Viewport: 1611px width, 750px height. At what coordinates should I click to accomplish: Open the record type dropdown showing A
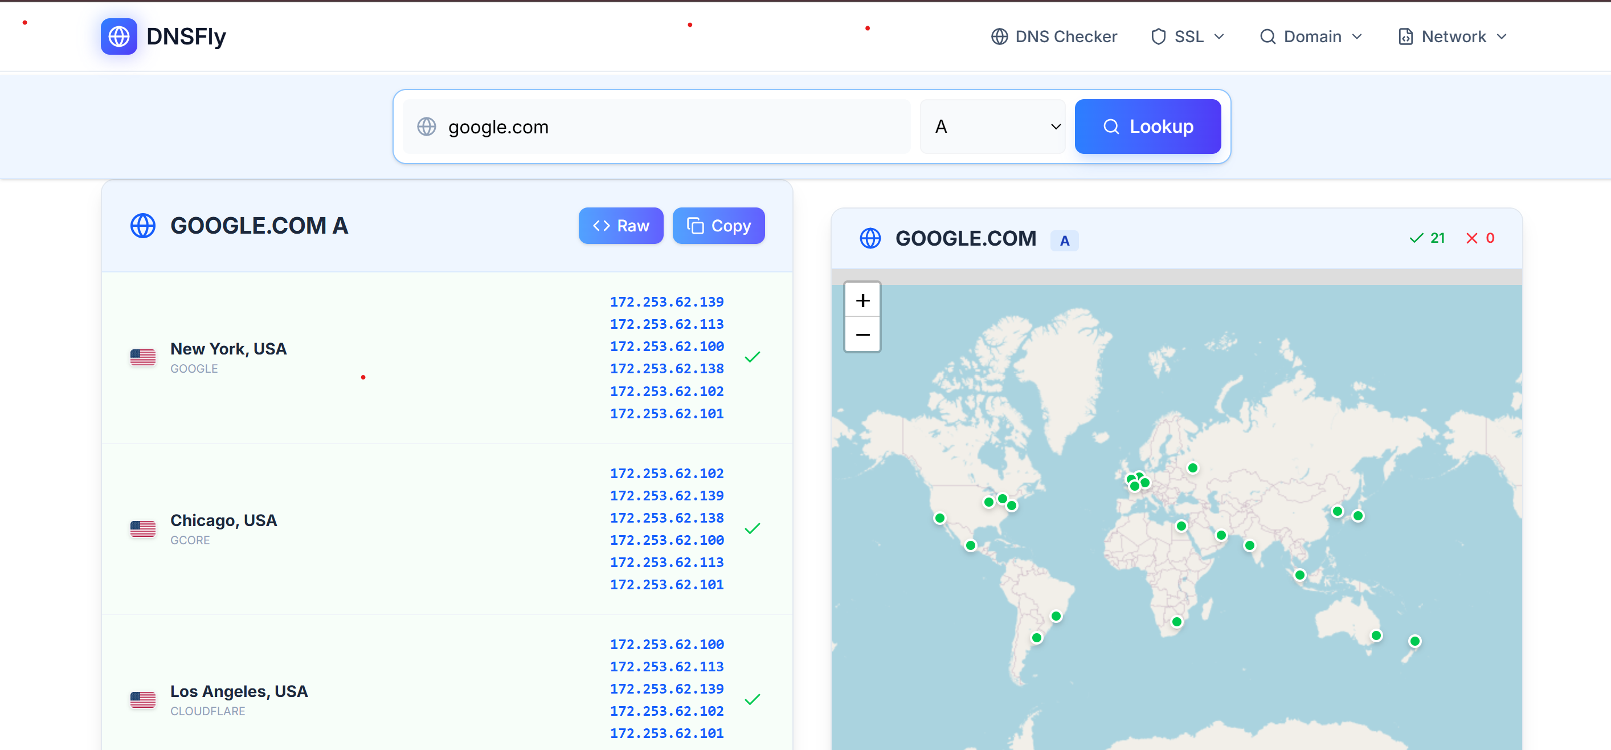[x=992, y=127]
